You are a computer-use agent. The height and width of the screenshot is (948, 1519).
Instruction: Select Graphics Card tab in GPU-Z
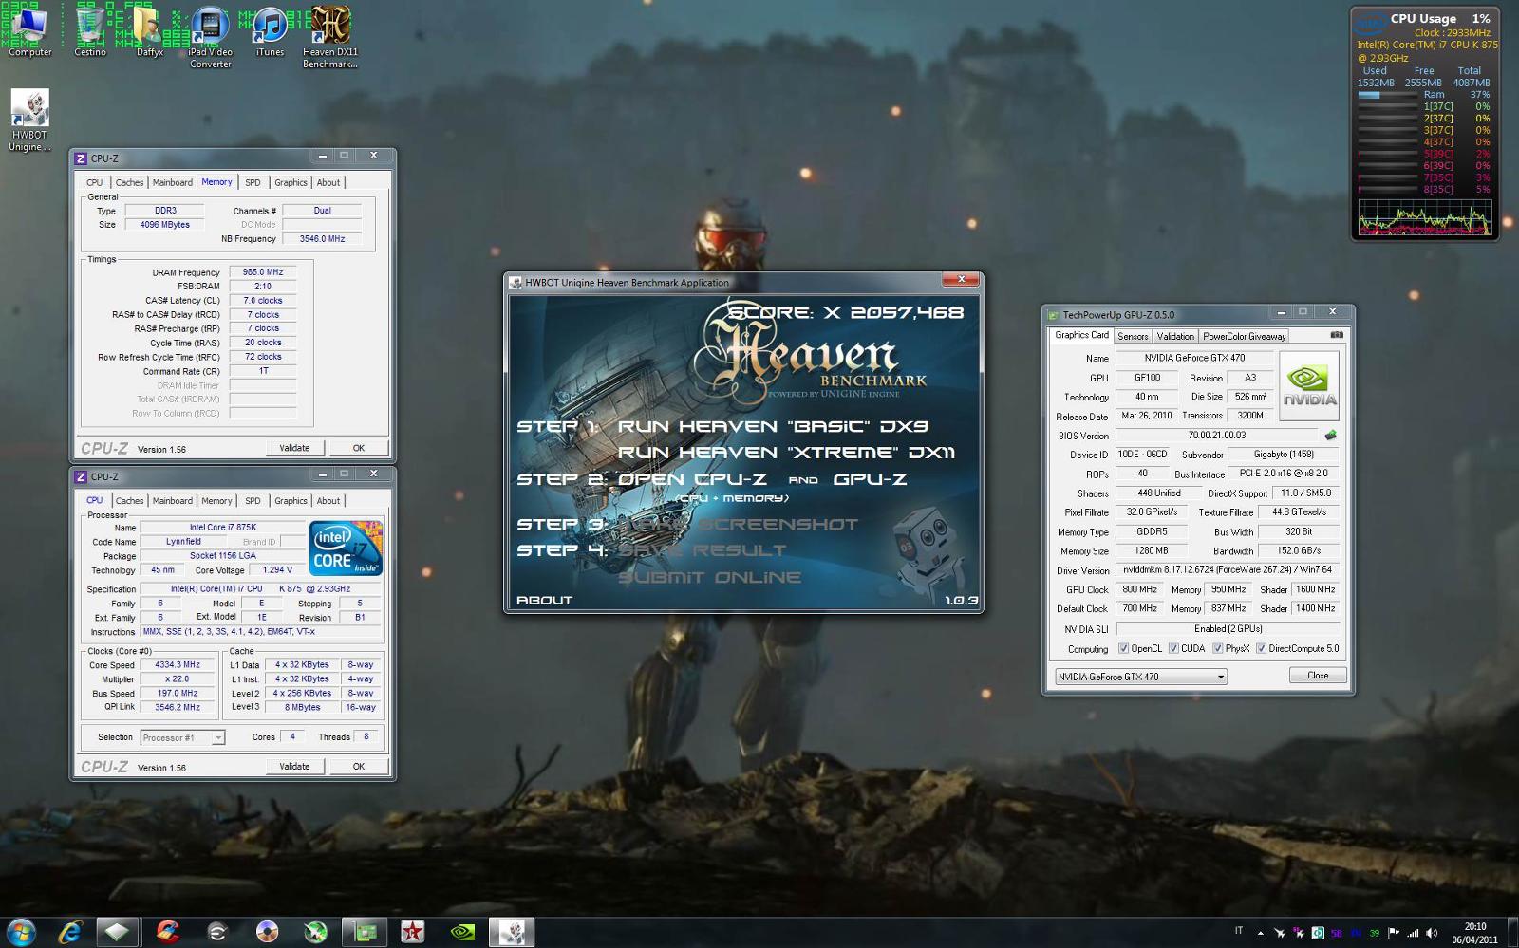(1081, 335)
